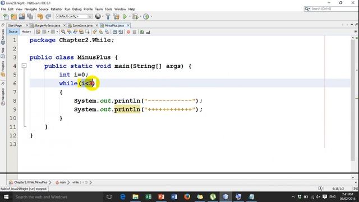Switch editor to History view

(26, 32)
